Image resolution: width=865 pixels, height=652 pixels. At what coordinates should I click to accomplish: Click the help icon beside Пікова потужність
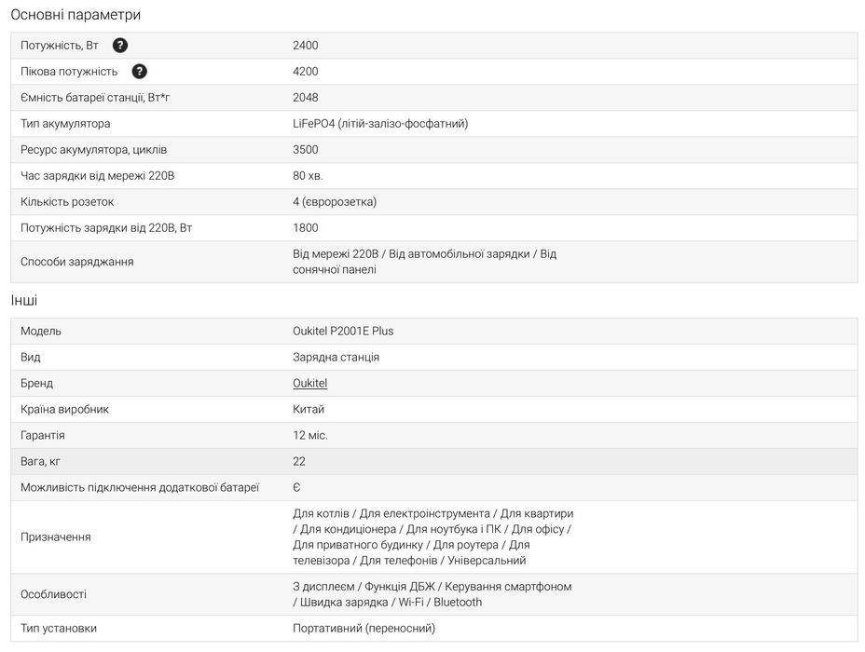coord(140,72)
